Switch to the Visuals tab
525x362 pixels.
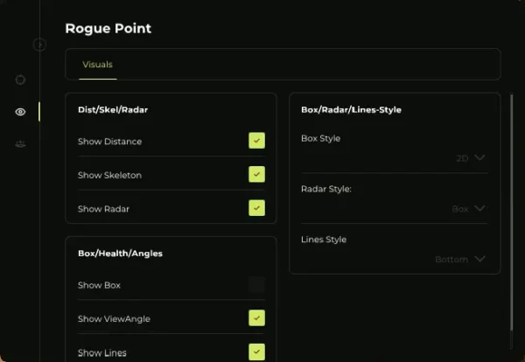pyautogui.click(x=97, y=65)
